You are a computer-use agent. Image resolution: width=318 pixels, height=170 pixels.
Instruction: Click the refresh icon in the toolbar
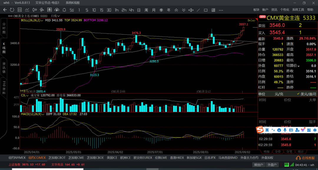pyautogui.click(x=12, y=10)
